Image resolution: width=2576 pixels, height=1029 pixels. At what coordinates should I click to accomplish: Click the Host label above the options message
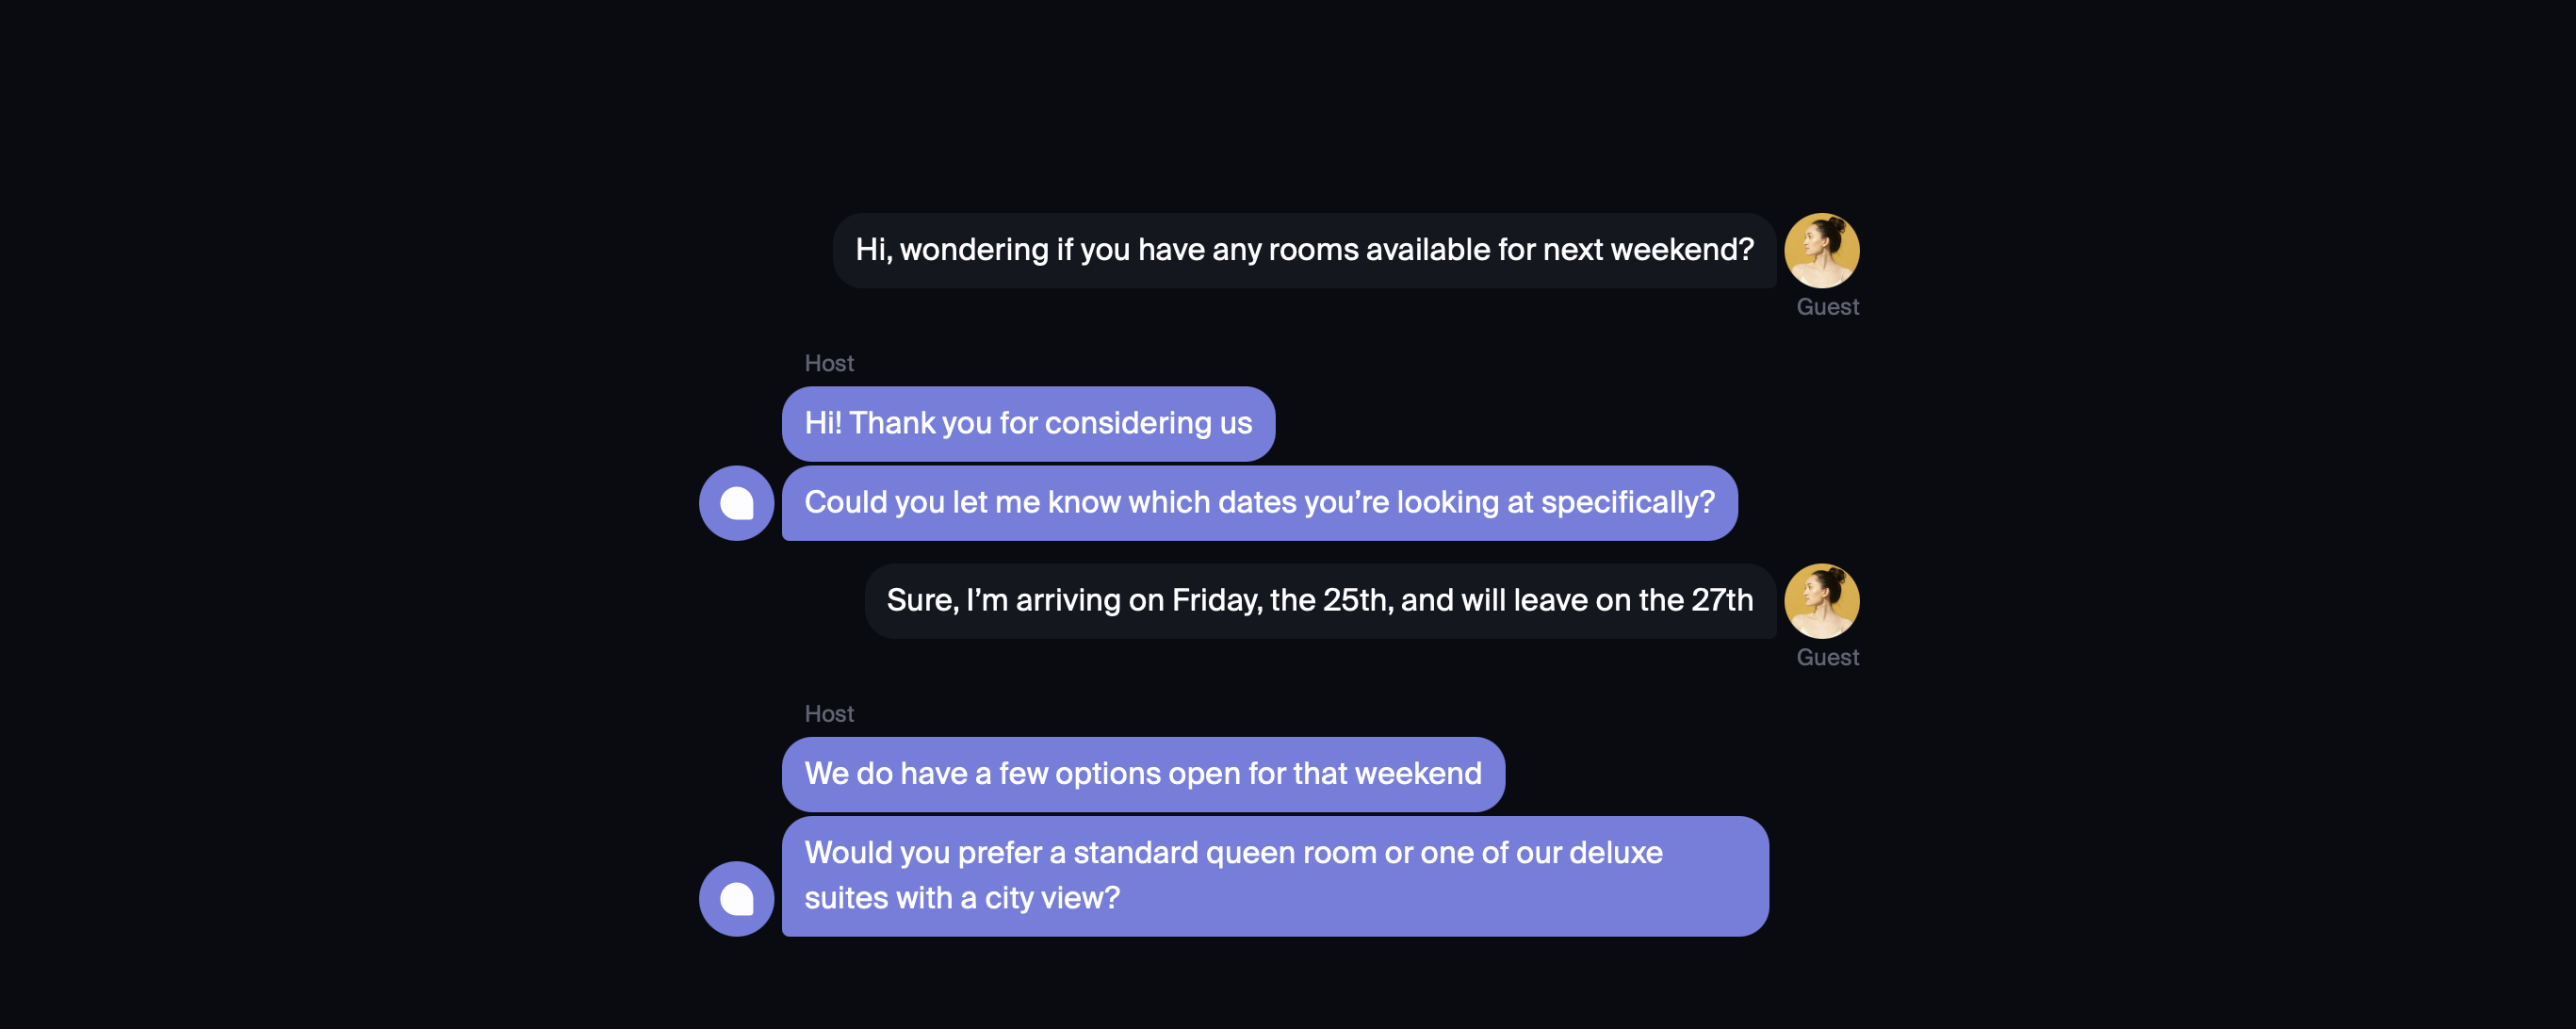[x=829, y=714]
